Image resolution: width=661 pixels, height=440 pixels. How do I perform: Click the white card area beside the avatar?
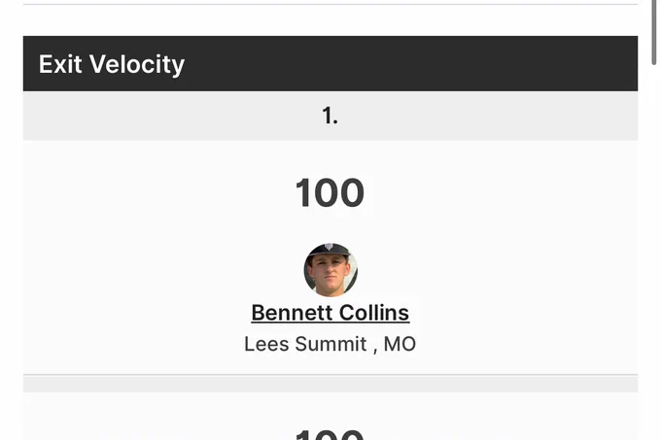point(485,270)
